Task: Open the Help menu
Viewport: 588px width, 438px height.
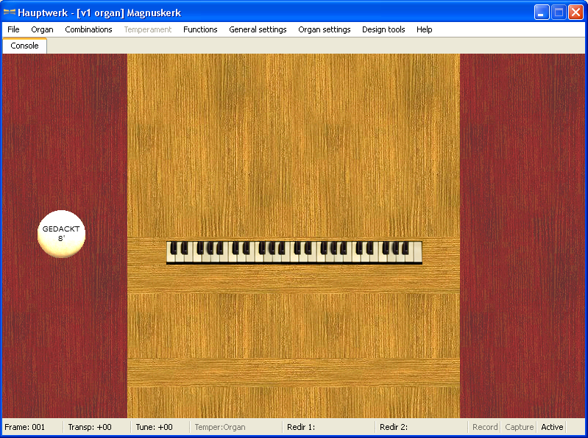Action: pos(424,29)
